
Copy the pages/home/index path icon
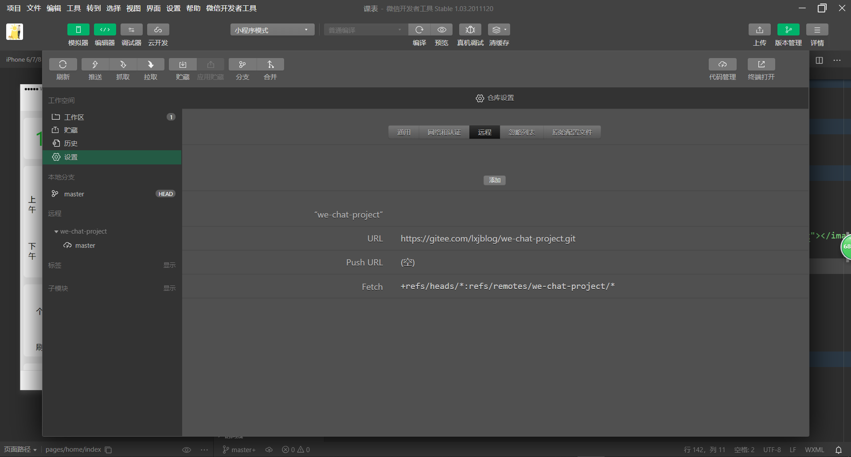coord(108,450)
